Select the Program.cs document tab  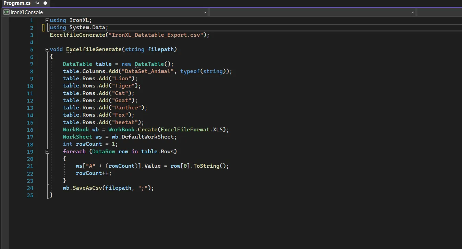pos(17,3)
